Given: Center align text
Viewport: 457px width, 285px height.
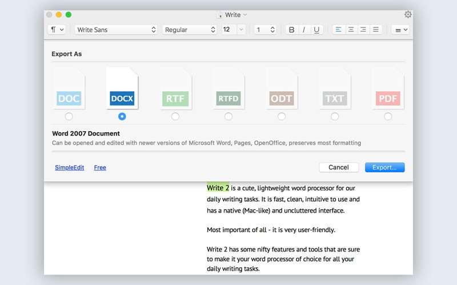Looking at the screenshot, I should pos(351,30).
